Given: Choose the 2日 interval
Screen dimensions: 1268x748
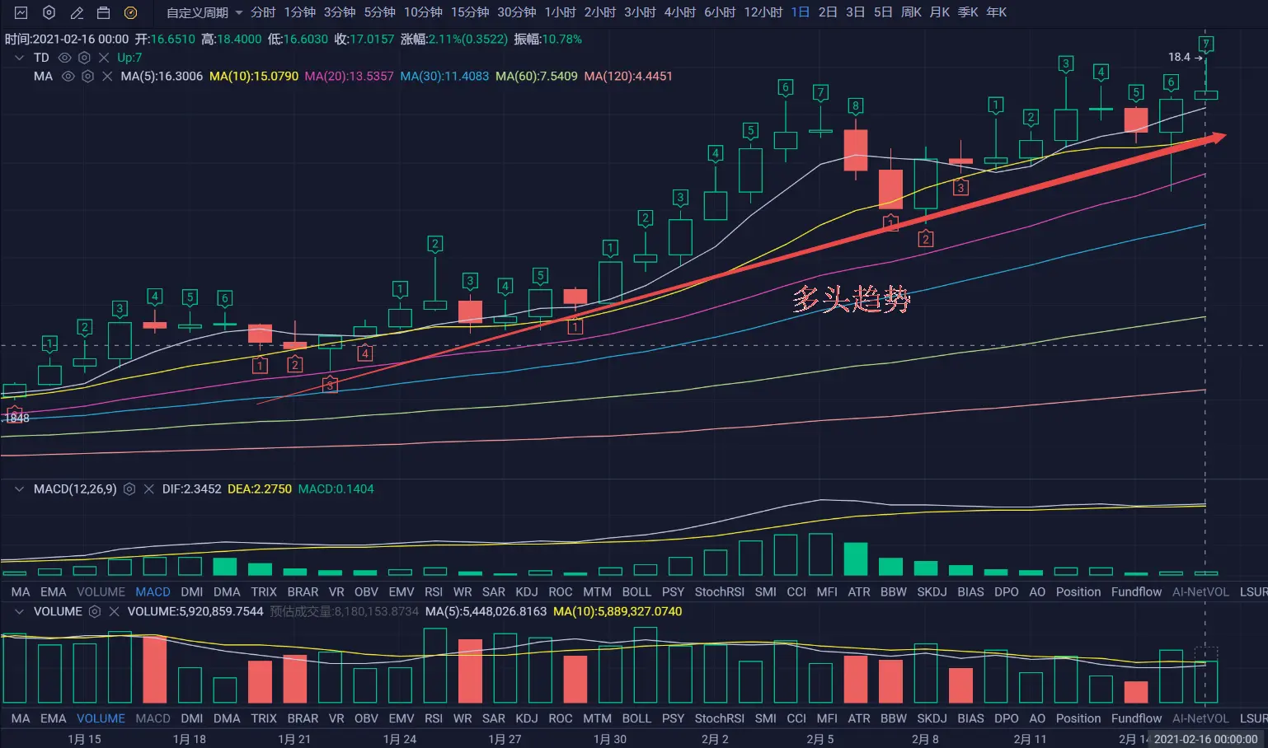Looking at the screenshot, I should (828, 12).
